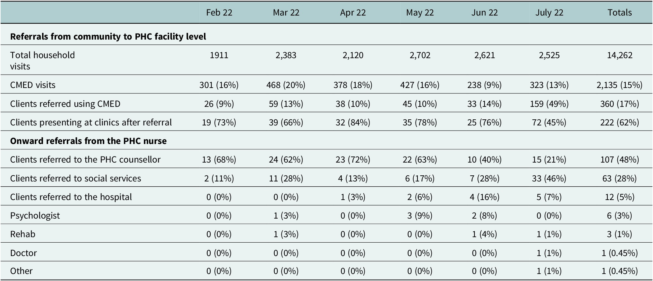Click the 468 (20%) CMED visits cell
The width and height of the screenshot is (653, 281).
pyautogui.click(x=286, y=85)
